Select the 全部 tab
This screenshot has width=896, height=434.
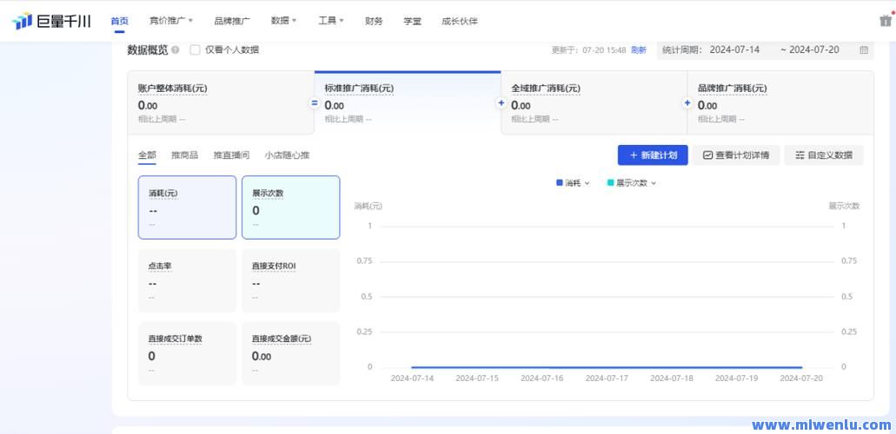pyautogui.click(x=147, y=155)
